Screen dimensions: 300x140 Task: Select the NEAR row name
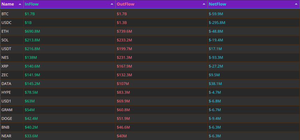click(x=6, y=136)
